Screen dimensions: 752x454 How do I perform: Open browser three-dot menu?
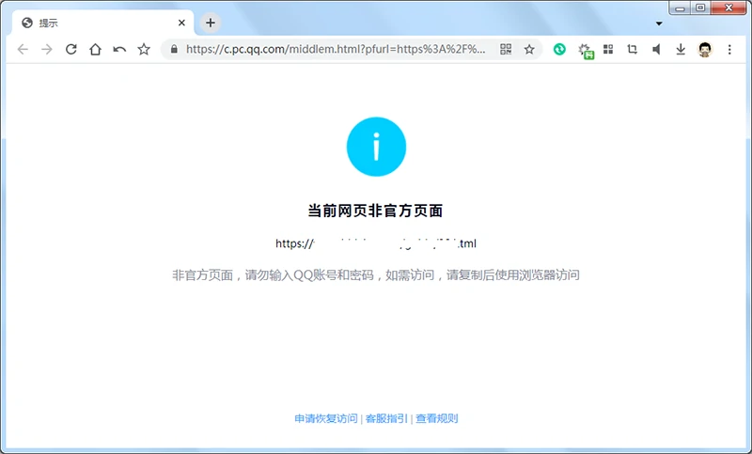(x=729, y=50)
